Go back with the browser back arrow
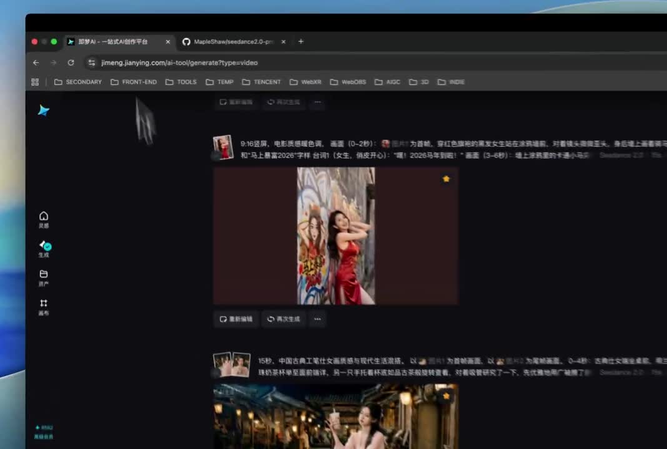 [x=36, y=62]
